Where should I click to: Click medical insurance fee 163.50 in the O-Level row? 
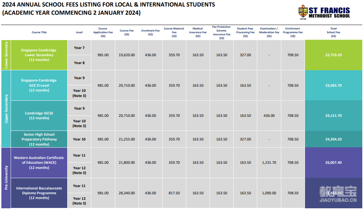pyautogui.click(x=198, y=85)
